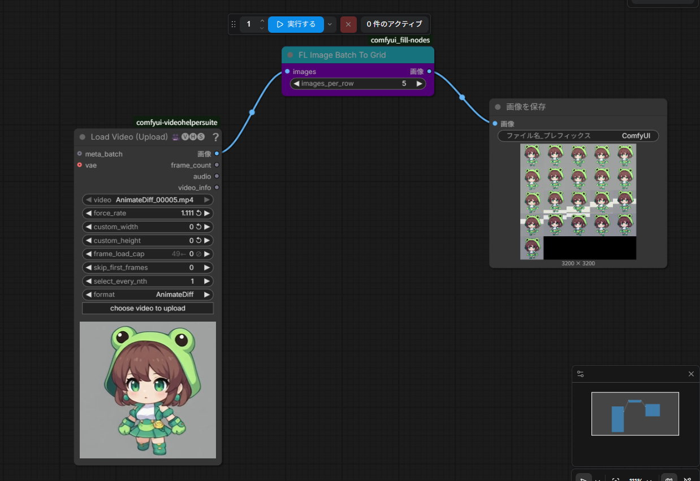Viewport: 700px width, 481px height.
Task: Cancel the current run with the red X
Action: (x=348, y=24)
